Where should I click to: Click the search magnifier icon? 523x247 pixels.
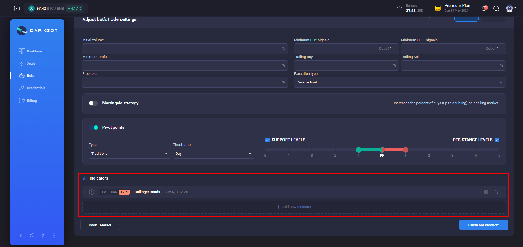(496, 9)
